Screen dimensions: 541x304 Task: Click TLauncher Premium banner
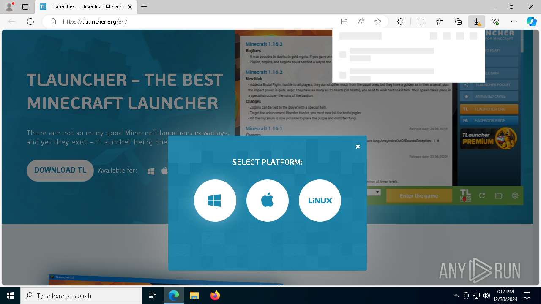[x=489, y=139]
